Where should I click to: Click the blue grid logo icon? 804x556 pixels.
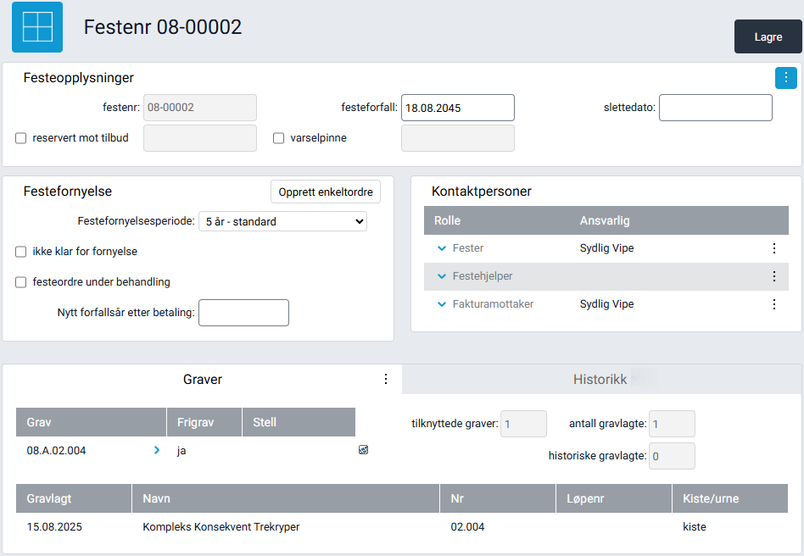point(36,27)
